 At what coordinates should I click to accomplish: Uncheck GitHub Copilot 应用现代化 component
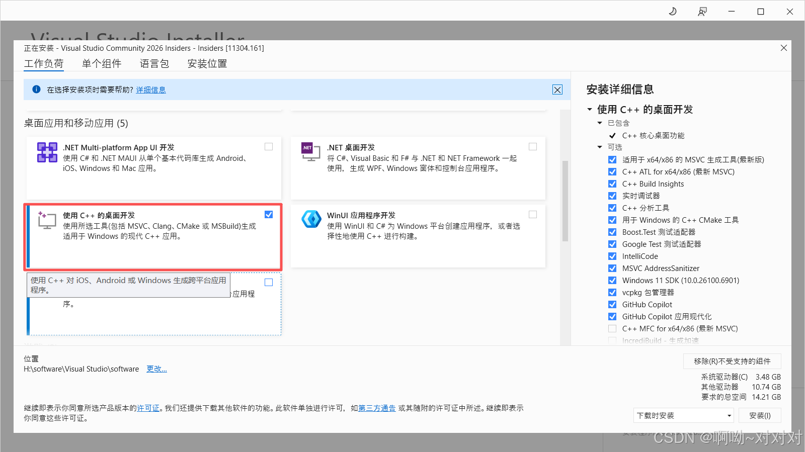pyautogui.click(x=612, y=317)
